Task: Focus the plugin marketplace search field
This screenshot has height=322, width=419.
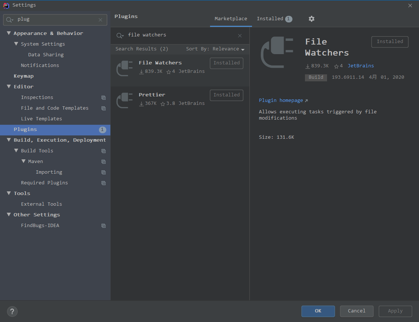Action: [x=180, y=36]
